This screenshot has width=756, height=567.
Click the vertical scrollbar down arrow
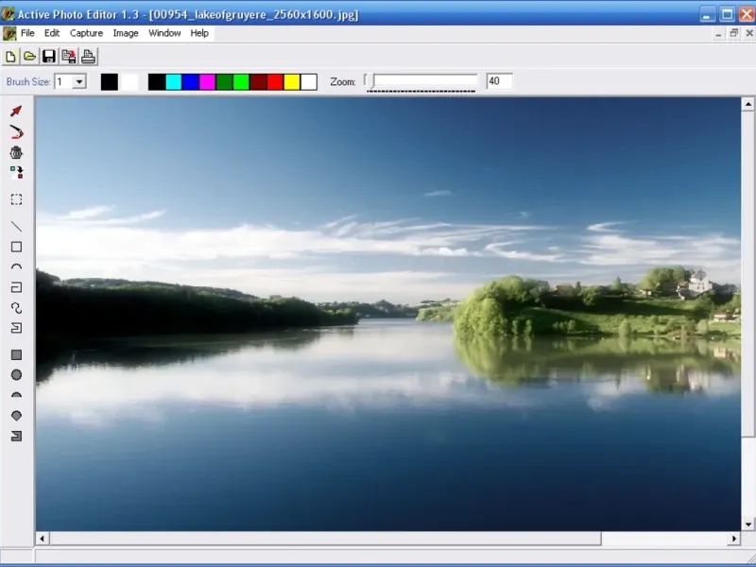[x=747, y=524]
